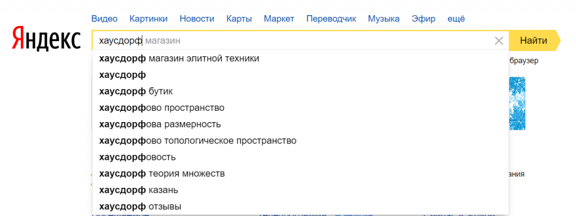Open the Переводчик tab
Viewport: 576px width, 216px height.
[331, 19]
